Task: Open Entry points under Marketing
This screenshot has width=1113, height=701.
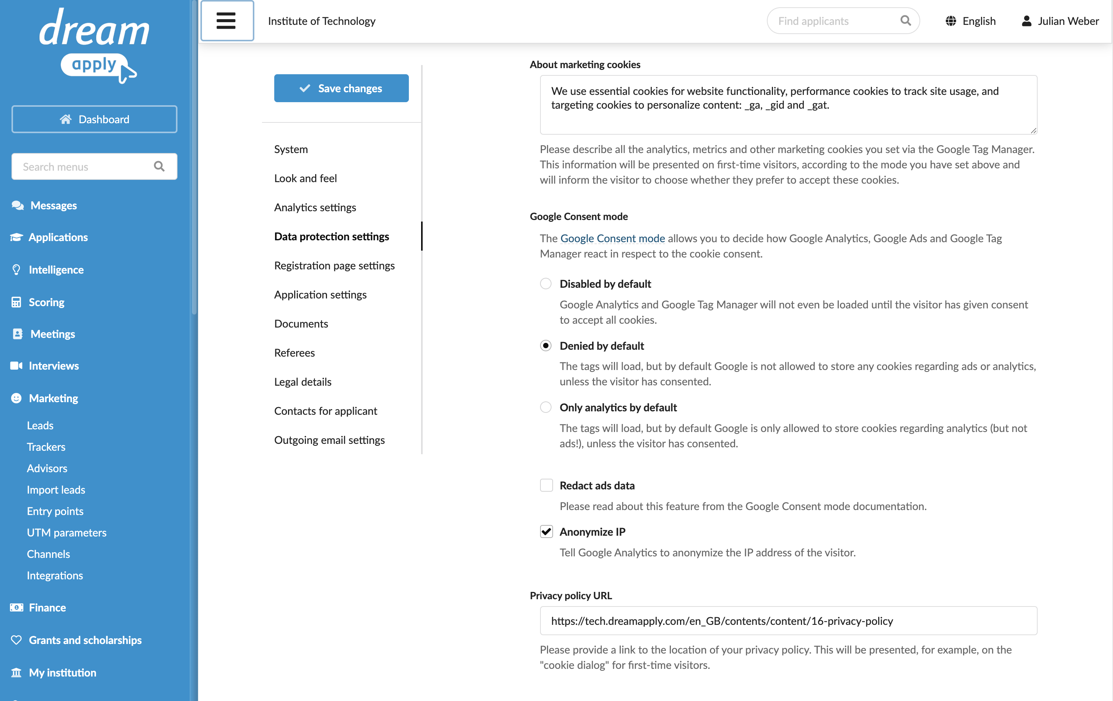Action: tap(55, 511)
